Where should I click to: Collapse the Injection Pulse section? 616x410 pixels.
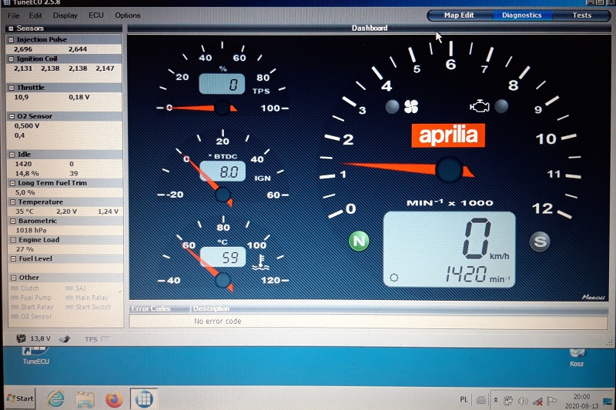12,40
